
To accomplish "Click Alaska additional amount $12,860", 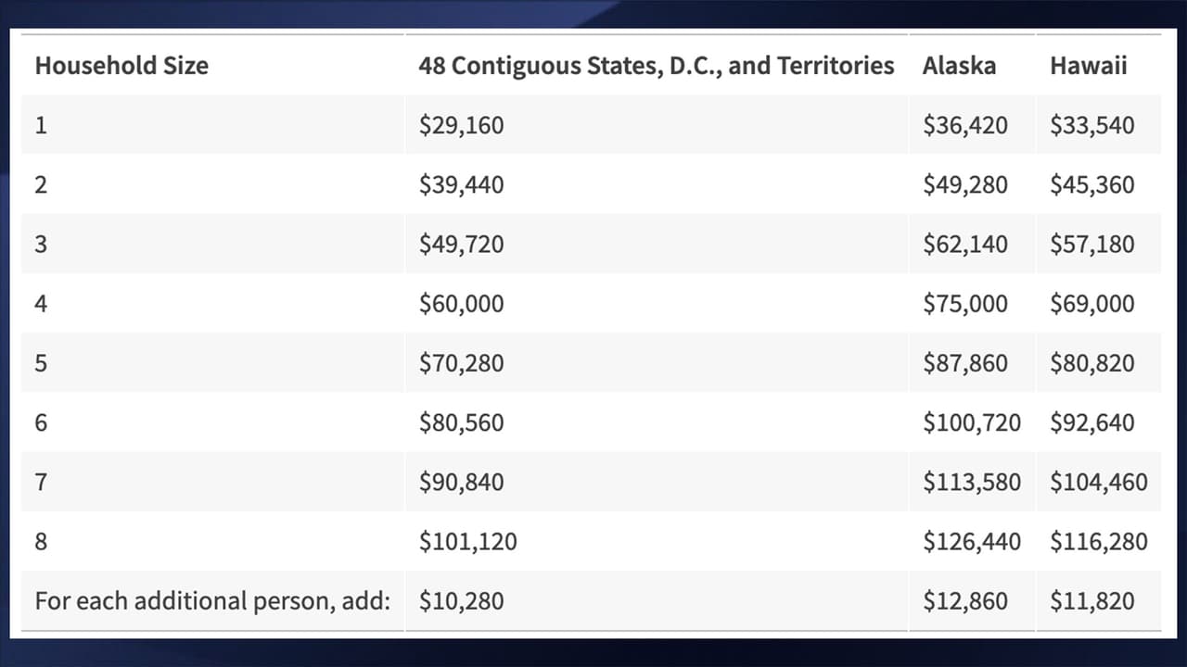I will [964, 600].
